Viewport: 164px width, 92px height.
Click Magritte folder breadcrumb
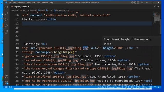click(15, 10)
